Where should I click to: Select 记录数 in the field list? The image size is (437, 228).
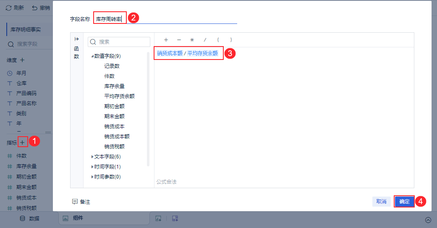click(x=112, y=66)
